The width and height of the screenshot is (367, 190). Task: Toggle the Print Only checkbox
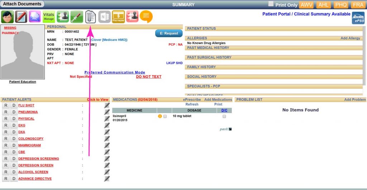(271, 4)
